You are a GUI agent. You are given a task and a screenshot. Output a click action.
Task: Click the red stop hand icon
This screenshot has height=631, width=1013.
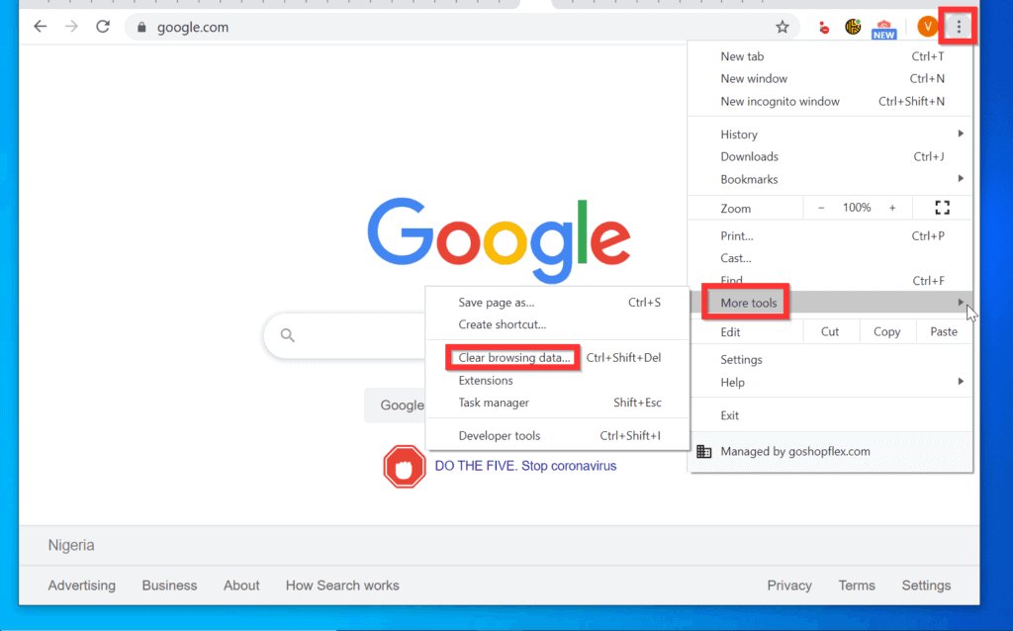point(405,466)
